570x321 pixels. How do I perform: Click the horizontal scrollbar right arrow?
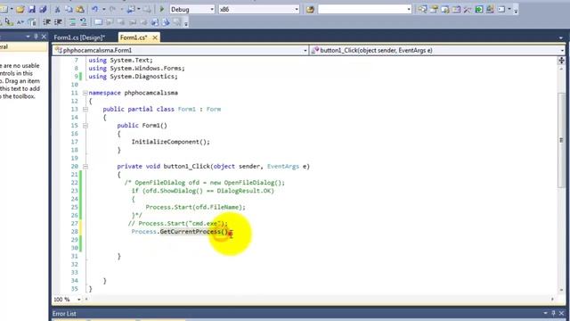click(552, 300)
